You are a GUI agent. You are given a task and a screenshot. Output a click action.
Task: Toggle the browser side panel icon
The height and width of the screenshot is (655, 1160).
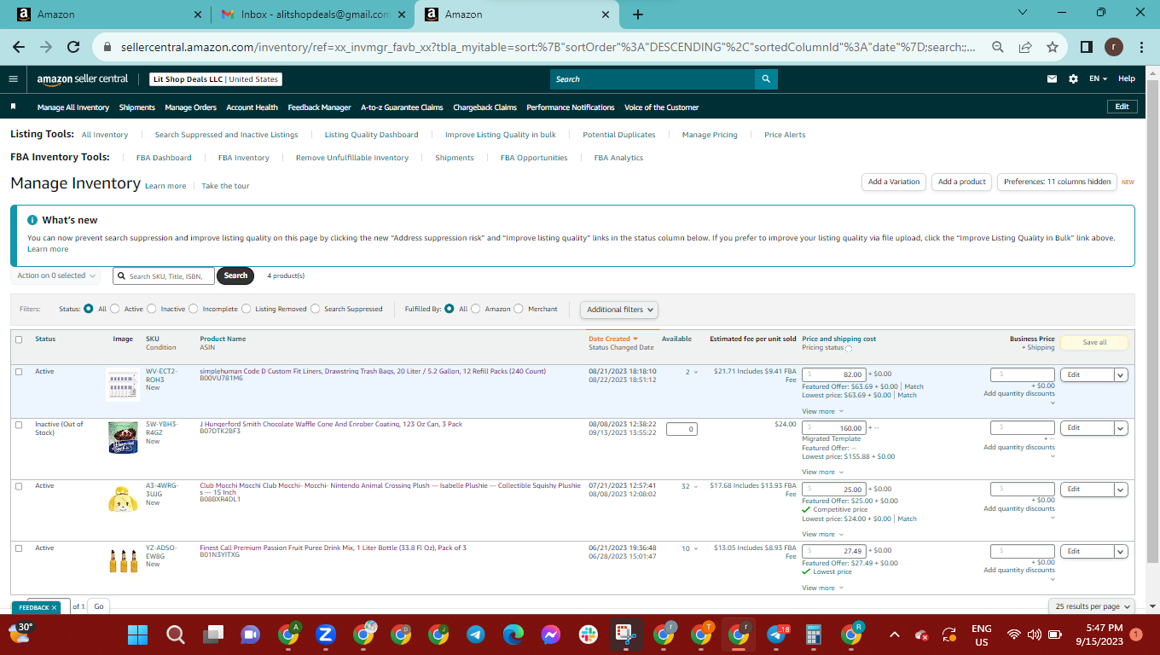pyautogui.click(x=1087, y=47)
